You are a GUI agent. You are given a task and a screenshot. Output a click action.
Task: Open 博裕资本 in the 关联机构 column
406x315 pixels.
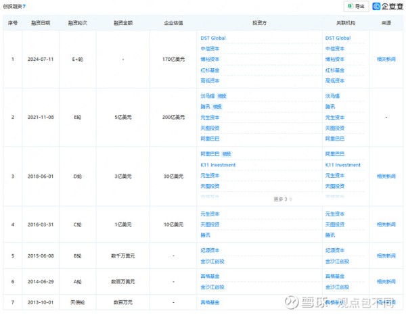pos(334,59)
